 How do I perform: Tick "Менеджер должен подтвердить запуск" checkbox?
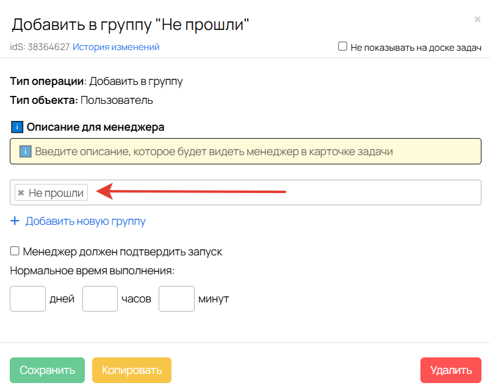15,251
